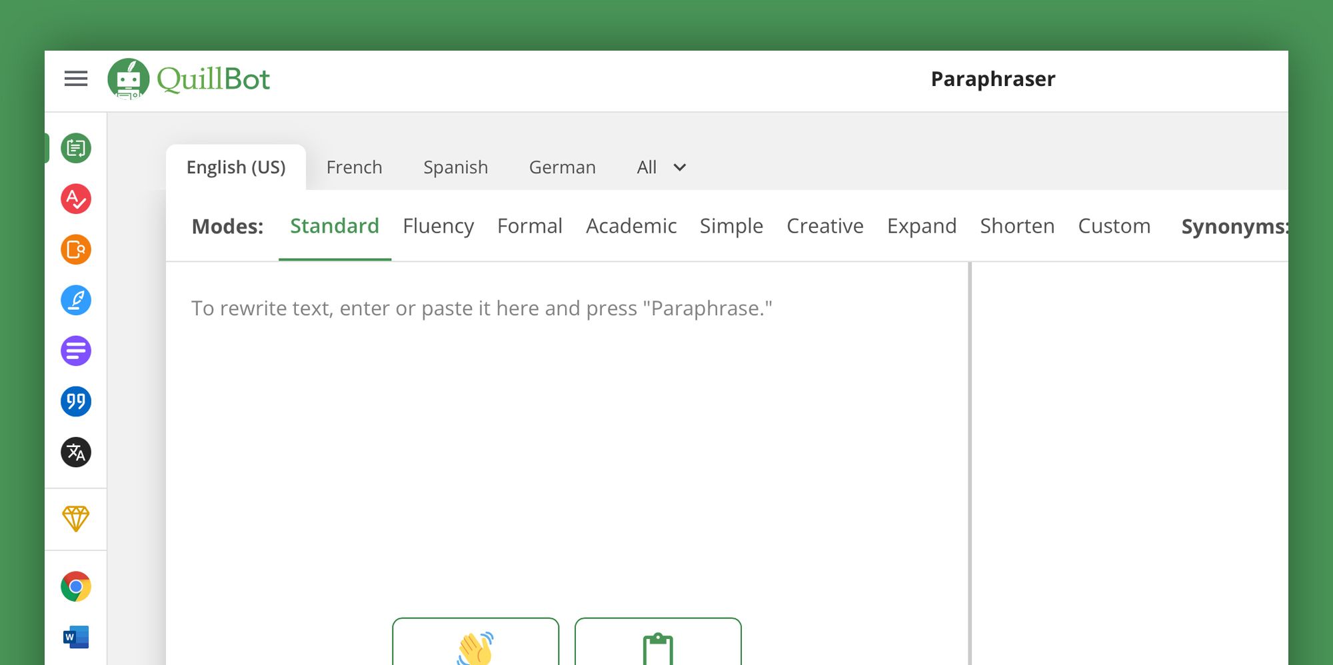Select the Fluency mode

tap(439, 226)
